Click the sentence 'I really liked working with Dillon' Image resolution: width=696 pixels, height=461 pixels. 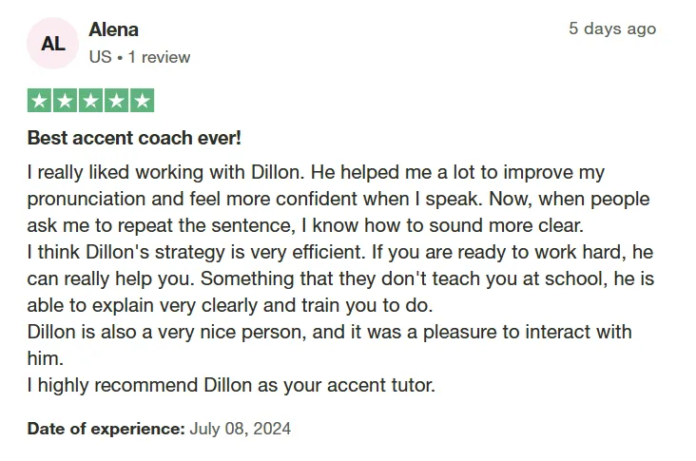165,172
